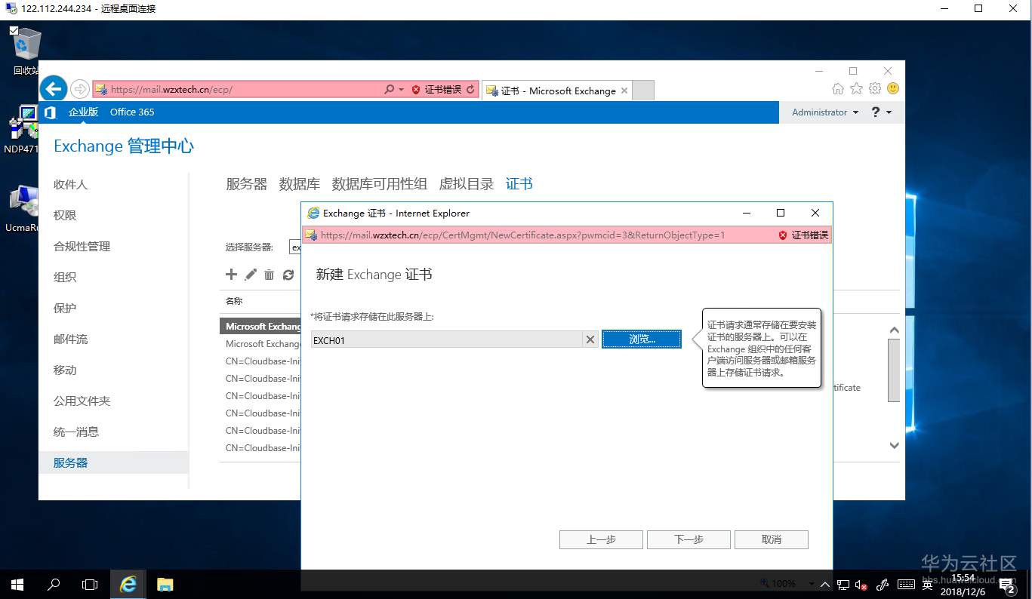Click the popup window address bar

[528, 235]
